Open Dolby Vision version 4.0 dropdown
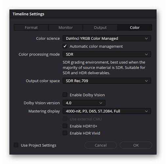166x164 pixels. tap(84, 103)
